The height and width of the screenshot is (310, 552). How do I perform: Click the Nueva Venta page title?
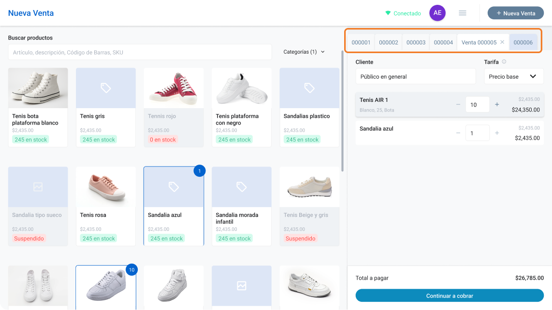point(31,13)
